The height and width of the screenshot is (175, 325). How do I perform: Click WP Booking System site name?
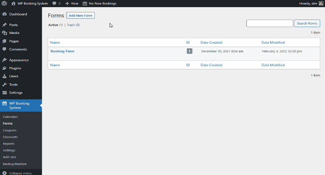tap(33, 3)
